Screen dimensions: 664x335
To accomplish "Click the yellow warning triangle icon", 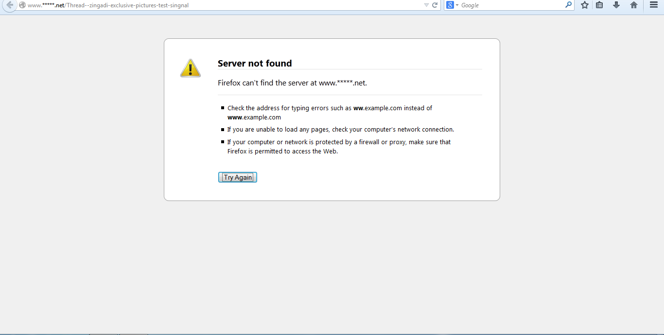I will pos(191,68).
